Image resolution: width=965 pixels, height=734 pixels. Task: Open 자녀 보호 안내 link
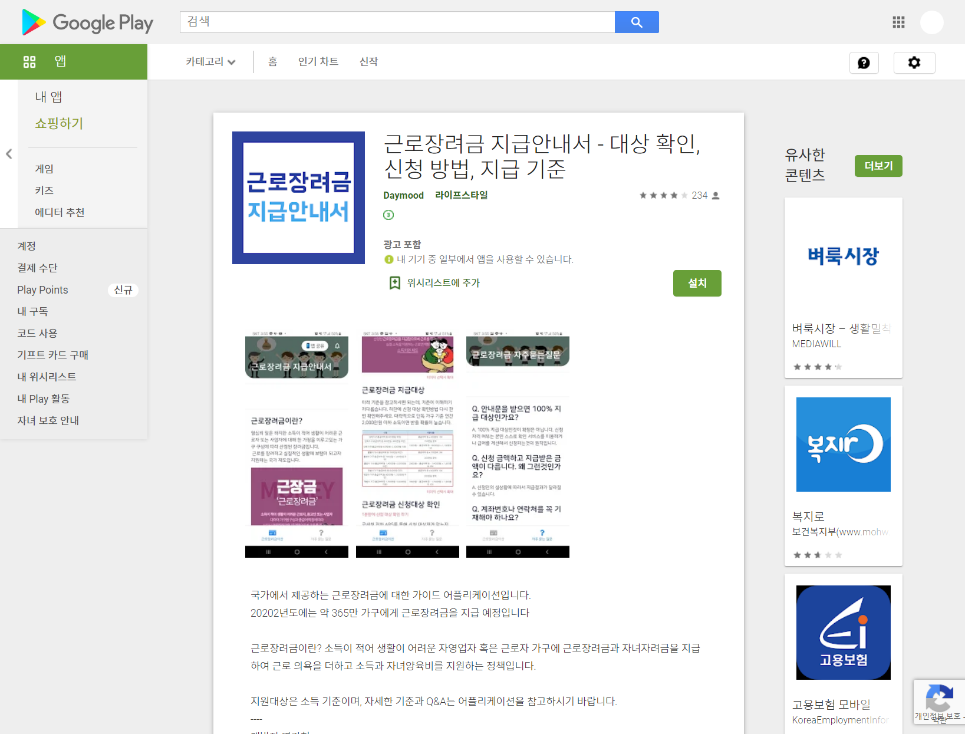coord(48,421)
